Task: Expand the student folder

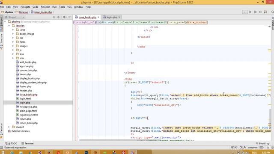Action: (9, 127)
